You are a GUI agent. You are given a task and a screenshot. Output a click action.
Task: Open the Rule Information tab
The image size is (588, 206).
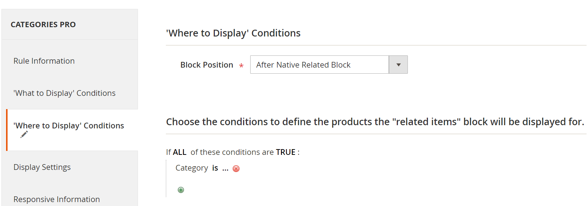pyautogui.click(x=44, y=61)
